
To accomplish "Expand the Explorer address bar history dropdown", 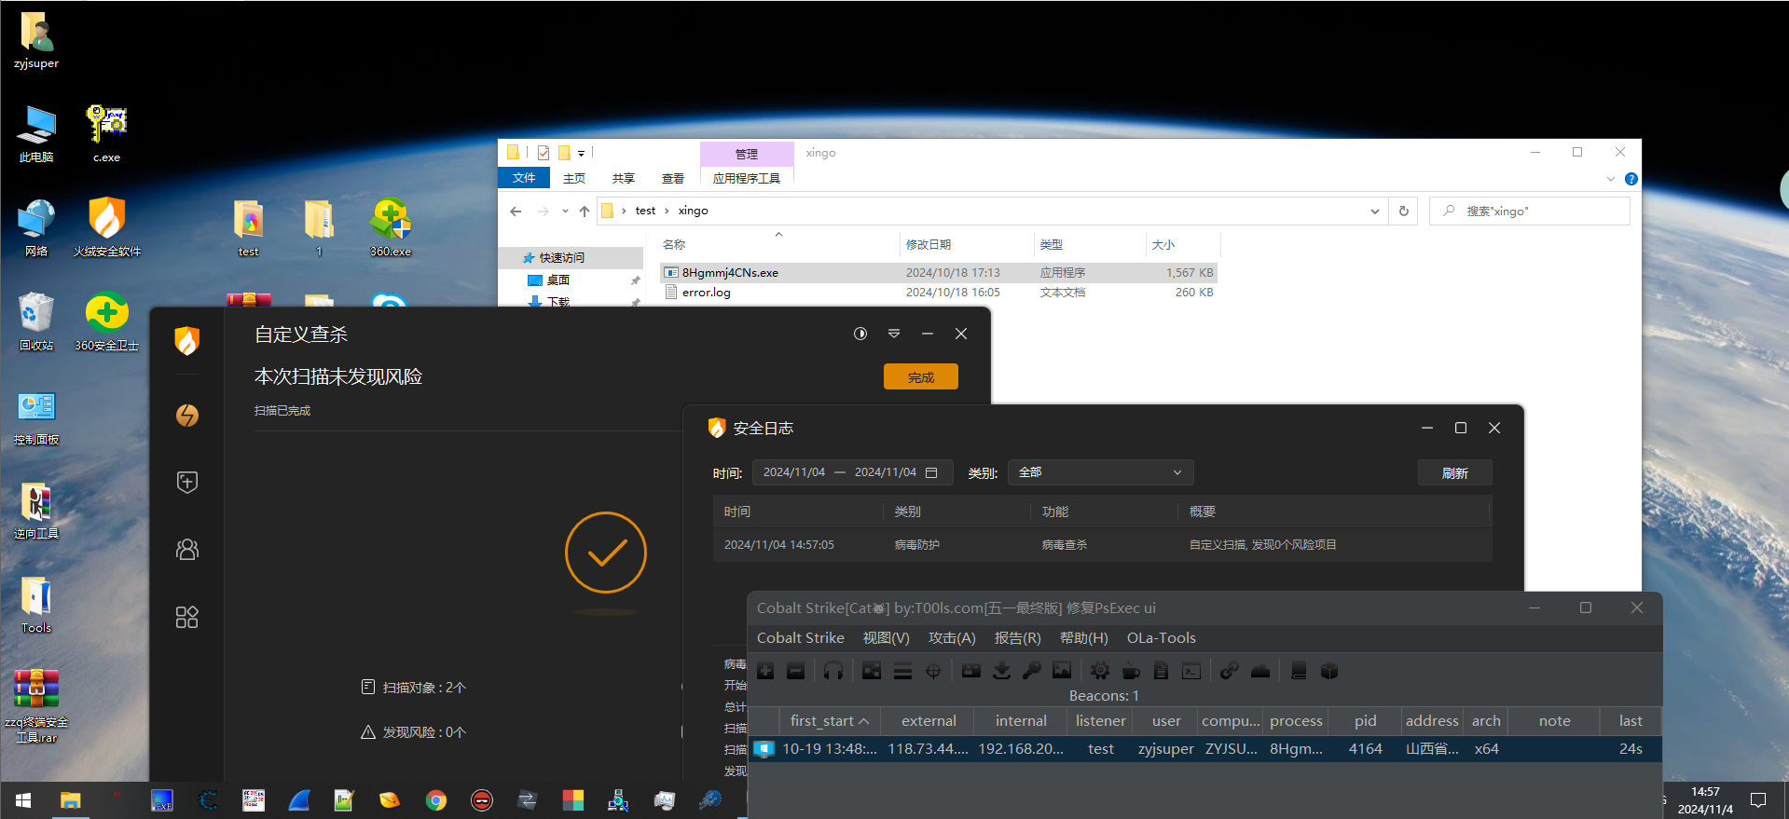I will point(1374,212).
